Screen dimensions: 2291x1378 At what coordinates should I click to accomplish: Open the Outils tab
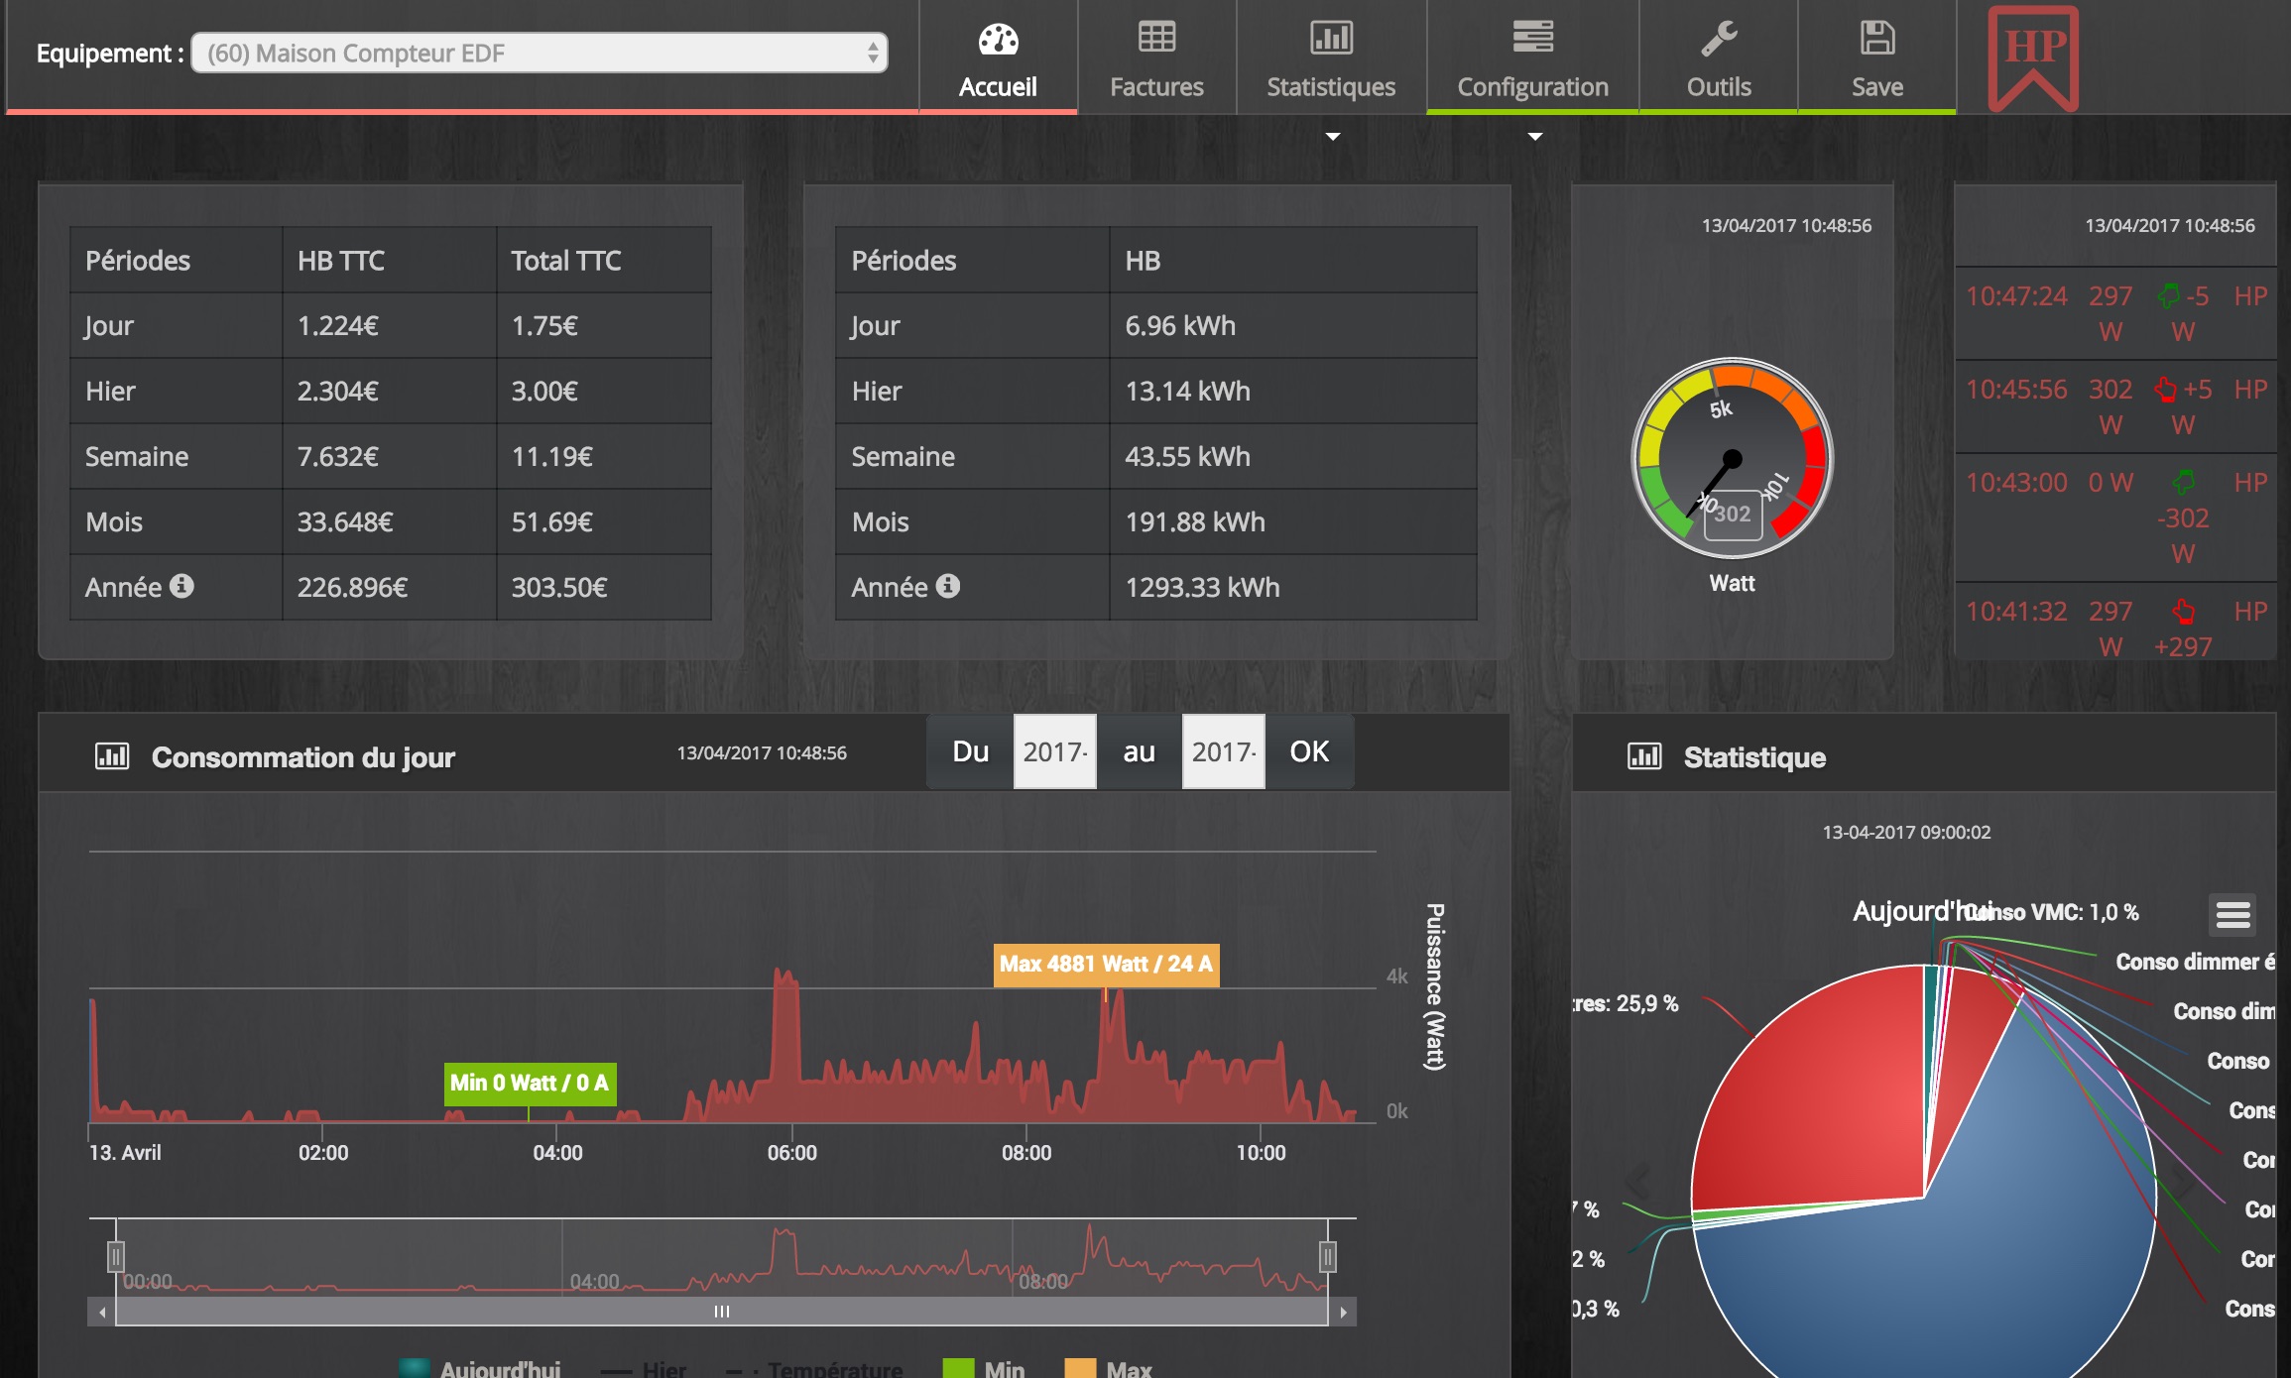pyautogui.click(x=1719, y=57)
